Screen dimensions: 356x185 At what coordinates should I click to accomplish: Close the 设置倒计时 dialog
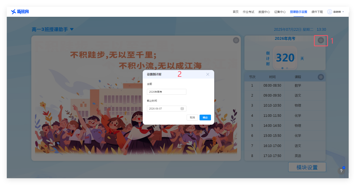pyautogui.click(x=208, y=74)
